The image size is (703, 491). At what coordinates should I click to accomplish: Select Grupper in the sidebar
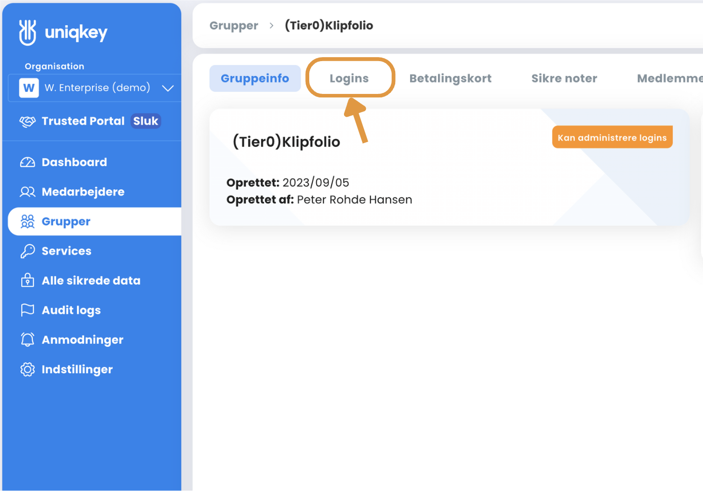[94, 222]
